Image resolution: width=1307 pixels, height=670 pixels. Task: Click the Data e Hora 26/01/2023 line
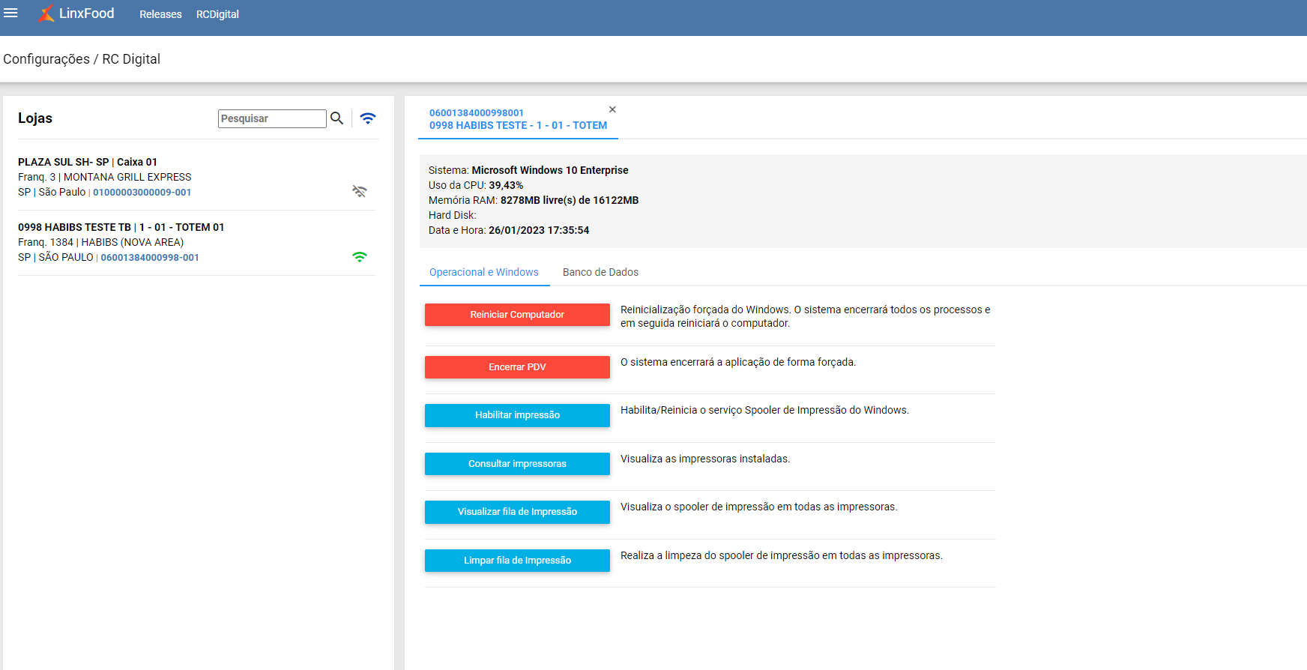509,230
